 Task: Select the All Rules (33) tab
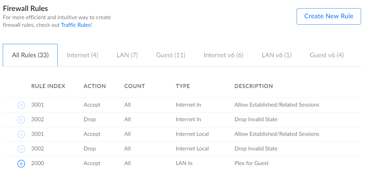[x=30, y=55]
